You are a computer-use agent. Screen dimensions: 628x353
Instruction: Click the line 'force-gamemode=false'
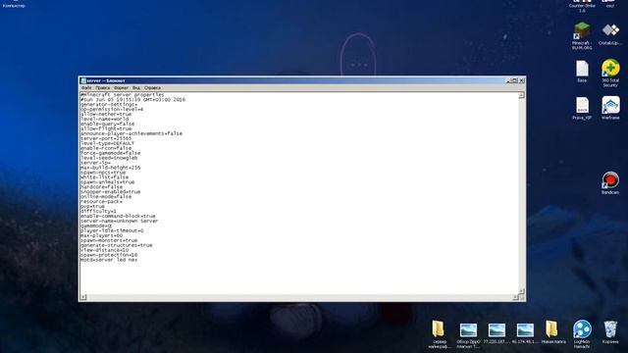coord(110,153)
